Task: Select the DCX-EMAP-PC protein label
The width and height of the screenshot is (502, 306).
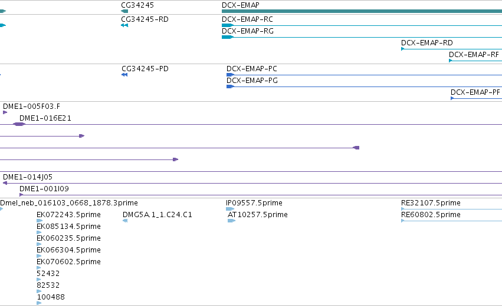Action: click(x=252, y=69)
